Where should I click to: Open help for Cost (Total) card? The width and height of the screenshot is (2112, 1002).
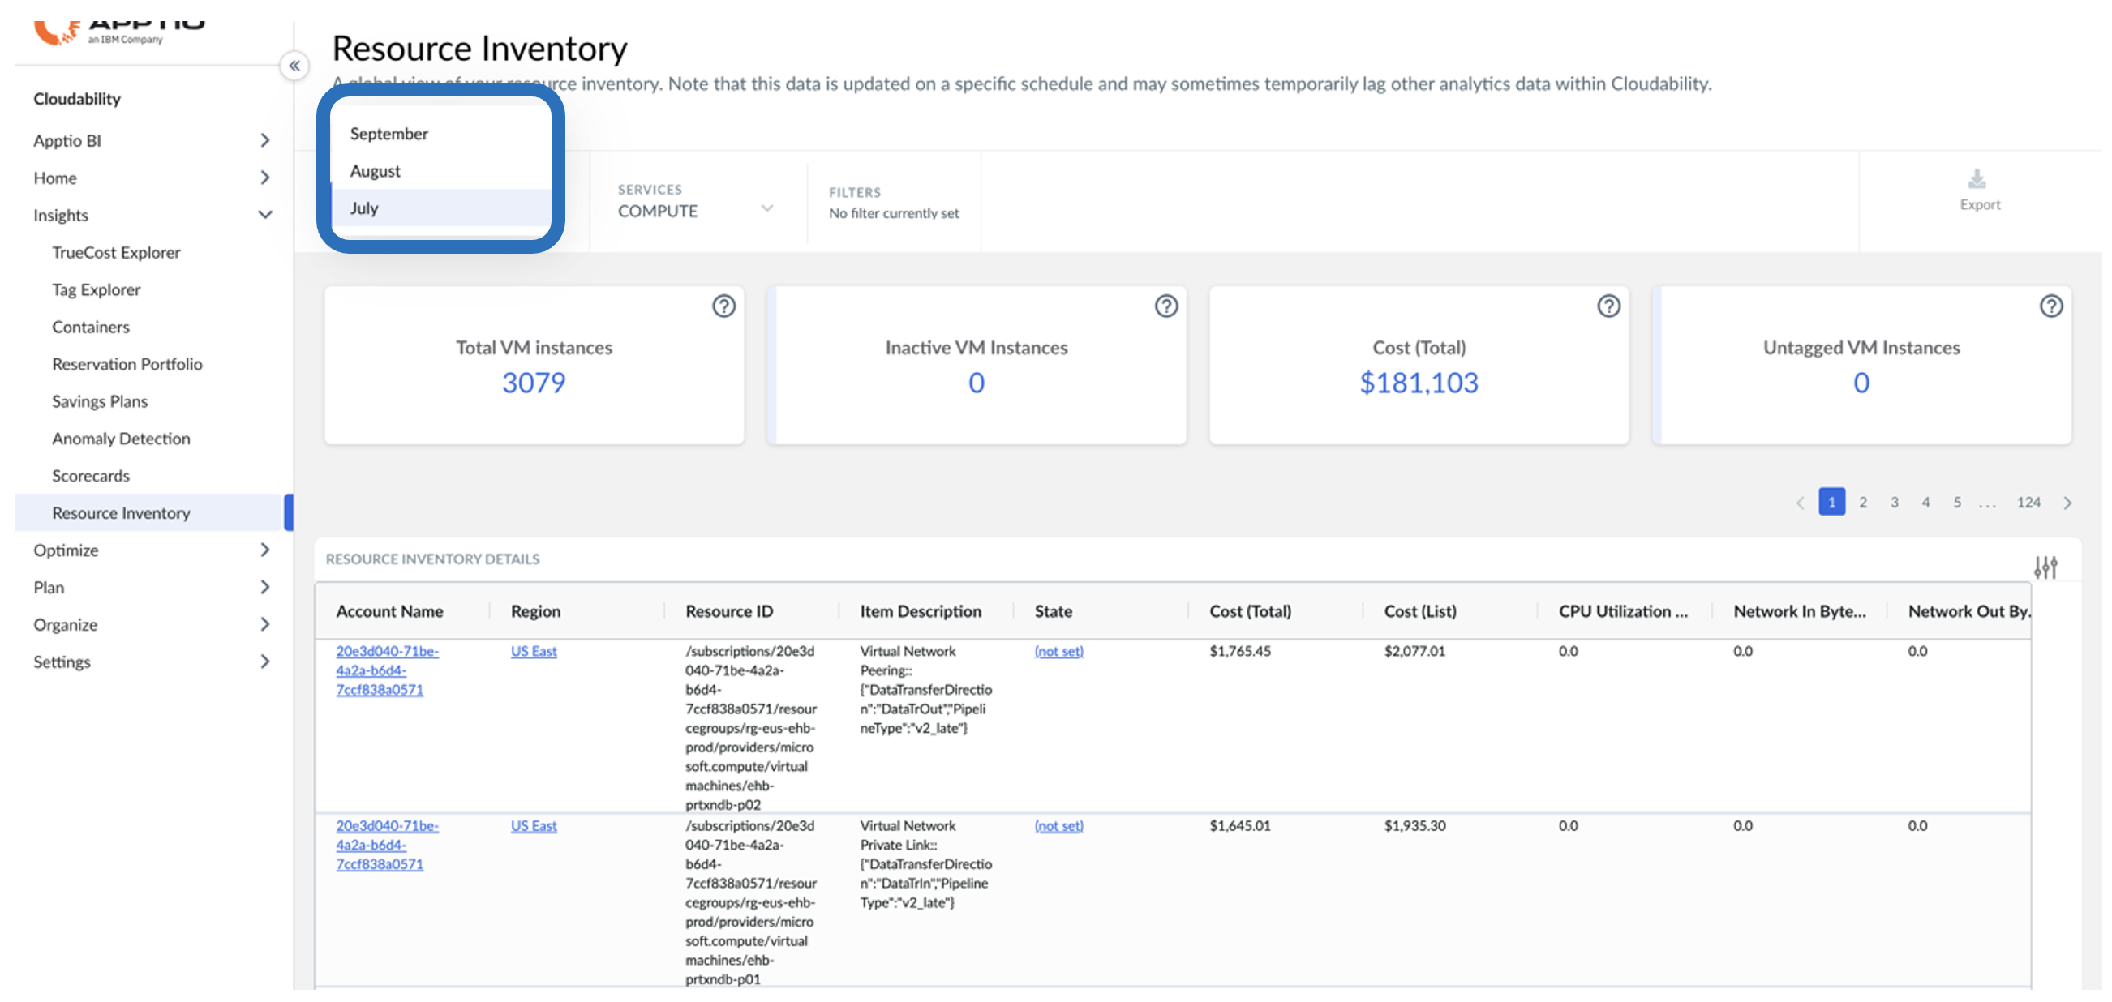click(x=1608, y=306)
